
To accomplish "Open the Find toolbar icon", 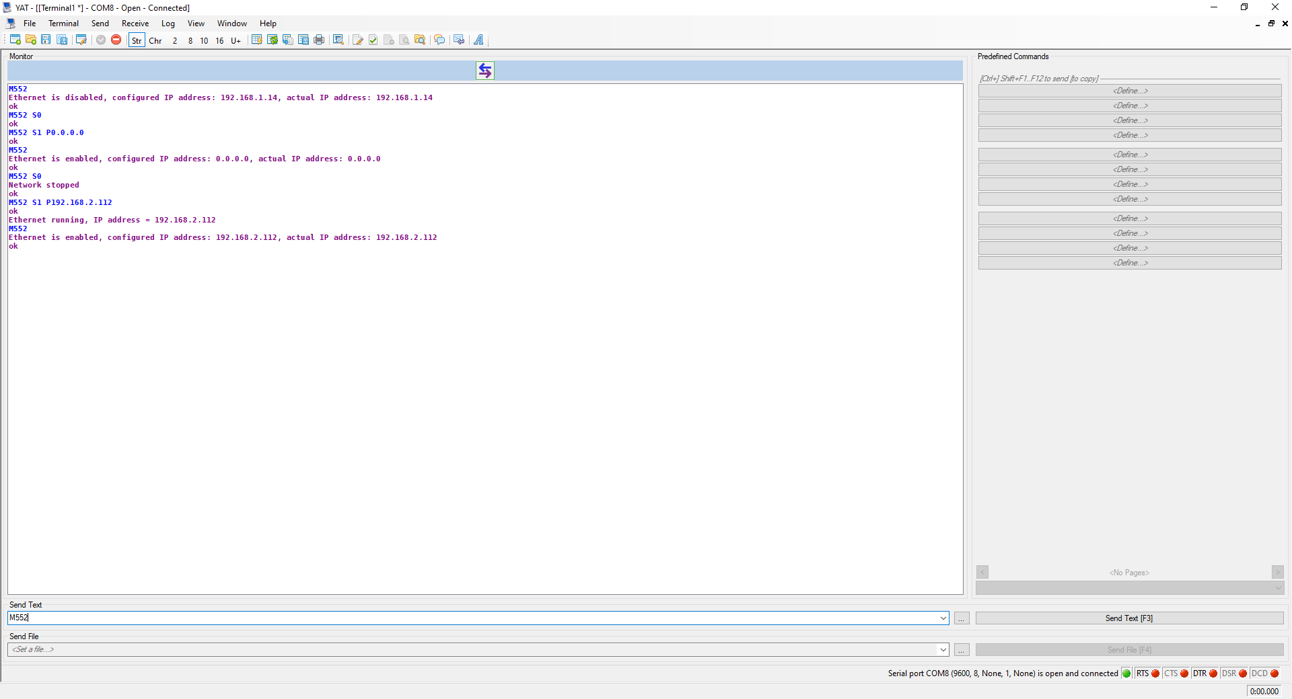I will point(338,40).
